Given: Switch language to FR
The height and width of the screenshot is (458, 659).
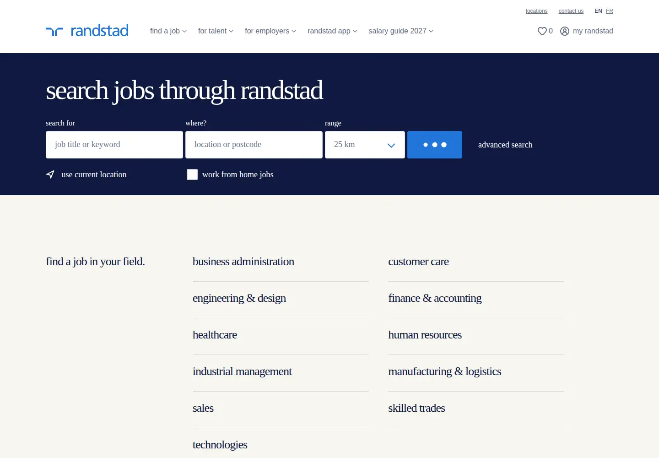Looking at the screenshot, I should point(610,11).
